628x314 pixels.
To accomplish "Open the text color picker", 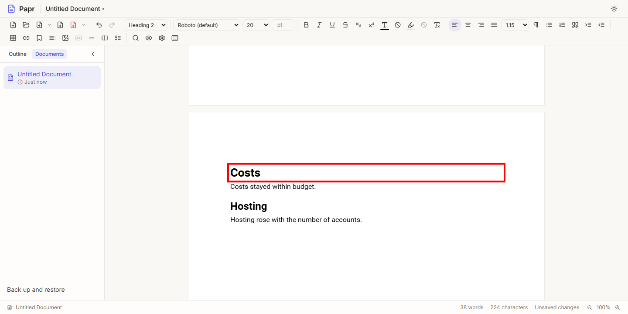I will (385, 25).
